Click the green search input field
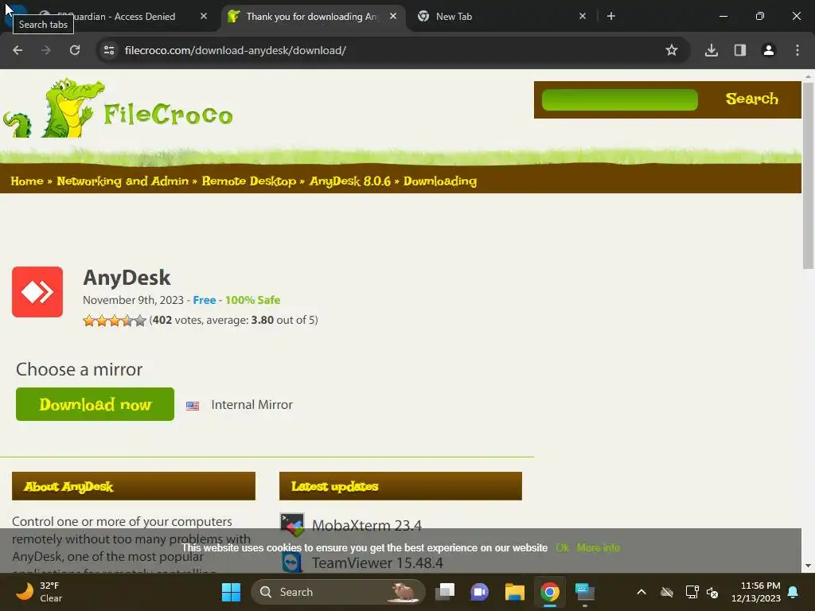815x611 pixels. 619,99
